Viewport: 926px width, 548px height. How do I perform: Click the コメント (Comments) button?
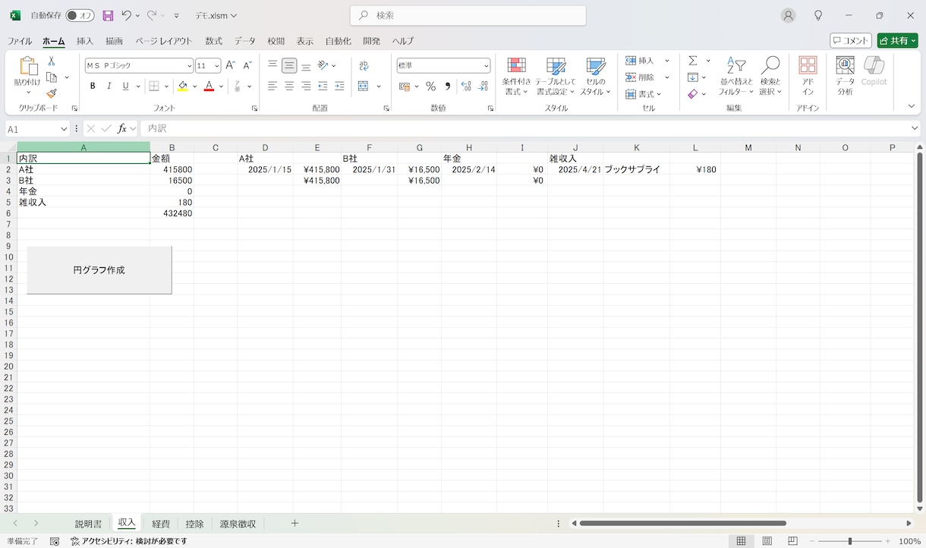(850, 41)
